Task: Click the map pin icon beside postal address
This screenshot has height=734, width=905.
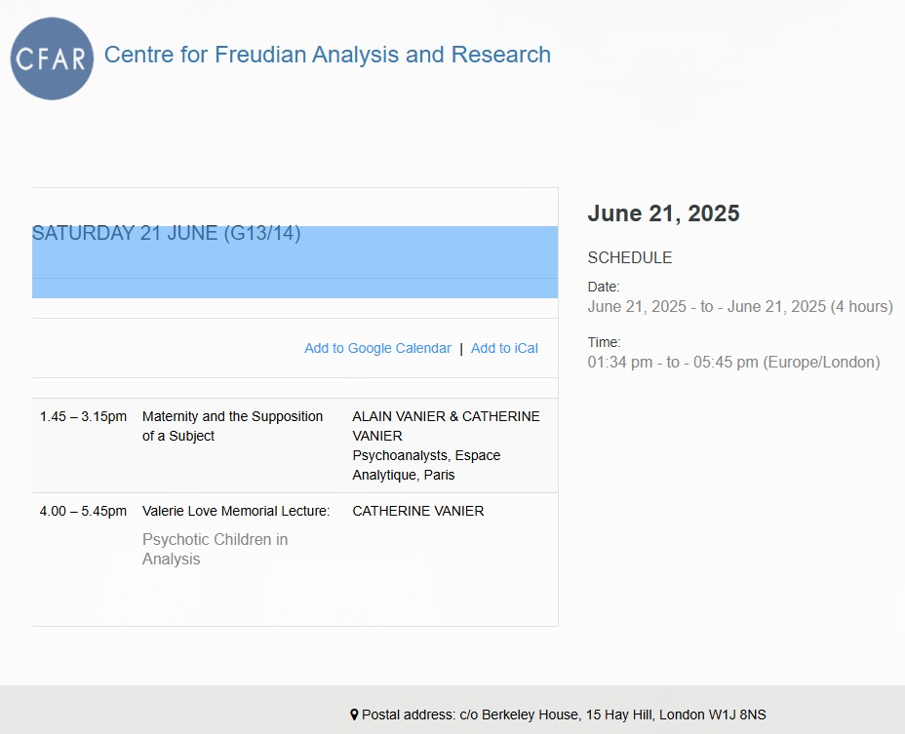Action: [354, 715]
